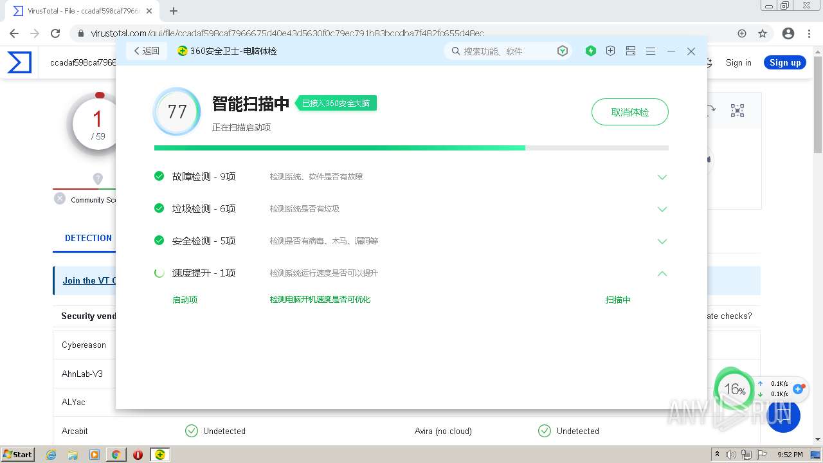The height and width of the screenshot is (463, 823).
Task: Click the hexagon Y icon in search box
Action: [x=562, y=51]
